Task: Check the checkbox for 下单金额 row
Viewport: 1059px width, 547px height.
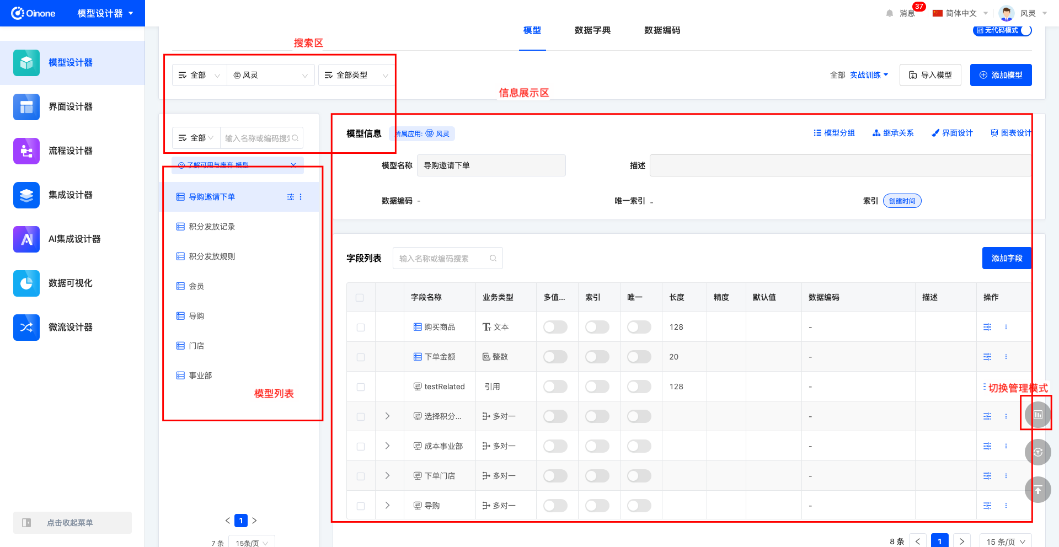Action: pos(361,357)
